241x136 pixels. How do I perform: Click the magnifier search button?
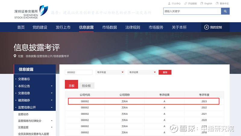(225, 11)
